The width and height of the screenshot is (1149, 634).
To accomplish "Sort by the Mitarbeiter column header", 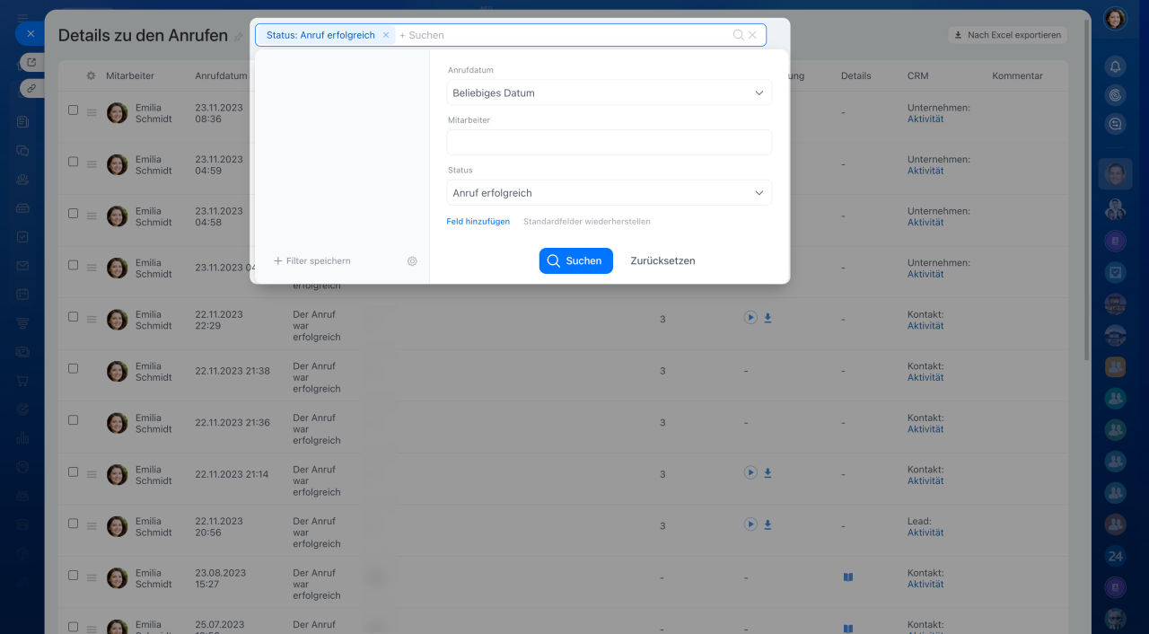I will (x=130, y=76).
